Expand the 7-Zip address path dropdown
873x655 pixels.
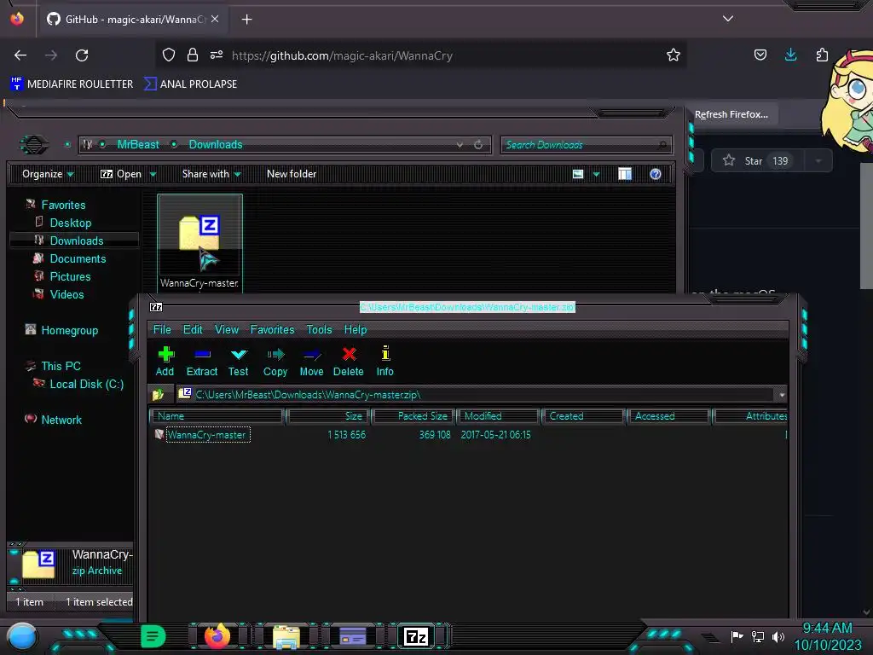782,395
